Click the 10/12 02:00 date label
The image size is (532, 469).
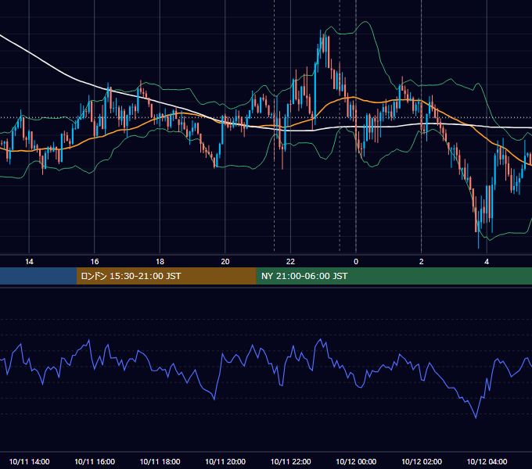click(422, 461)
